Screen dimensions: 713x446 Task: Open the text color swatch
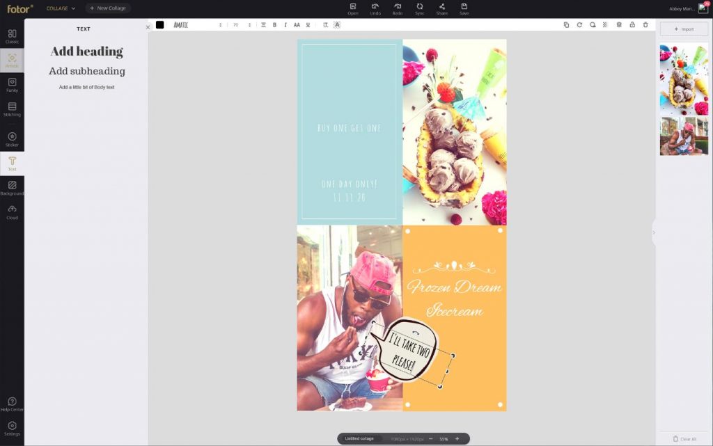coord(159,25)
